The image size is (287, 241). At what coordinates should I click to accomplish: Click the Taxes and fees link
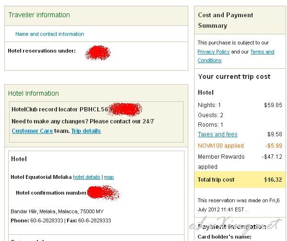point(218,134)
